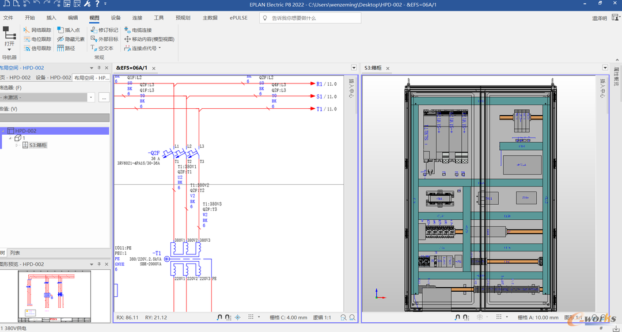Open the 图形预览 panel options arrow
Viewport: 622px width, 332px height.
(x=92, y=264)
